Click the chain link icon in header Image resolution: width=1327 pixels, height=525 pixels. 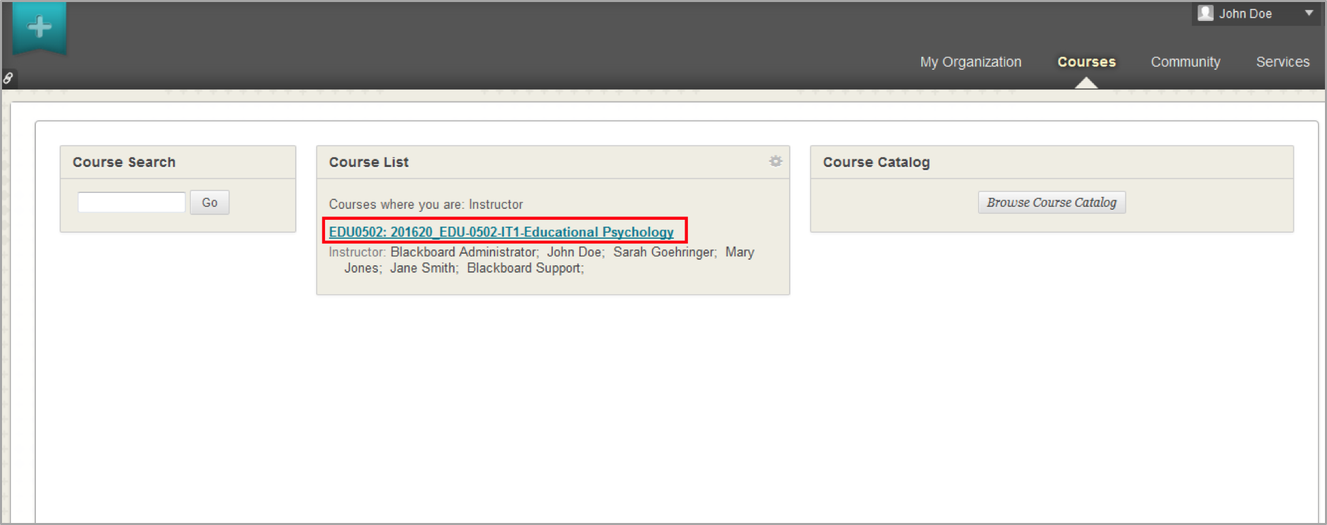click(x=8, y=78)
